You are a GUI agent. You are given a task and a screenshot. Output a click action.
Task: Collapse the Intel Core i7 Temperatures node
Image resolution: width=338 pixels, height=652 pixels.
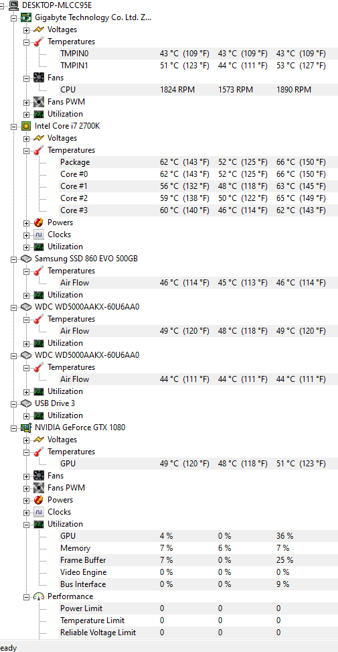(x=27, y=151)
